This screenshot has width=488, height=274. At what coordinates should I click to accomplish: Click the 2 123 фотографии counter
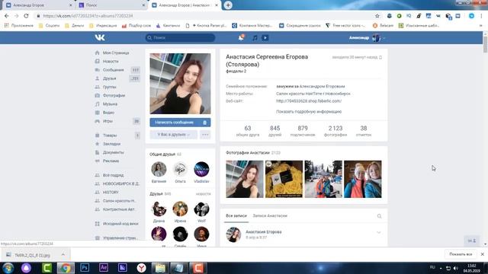(335, 131)
